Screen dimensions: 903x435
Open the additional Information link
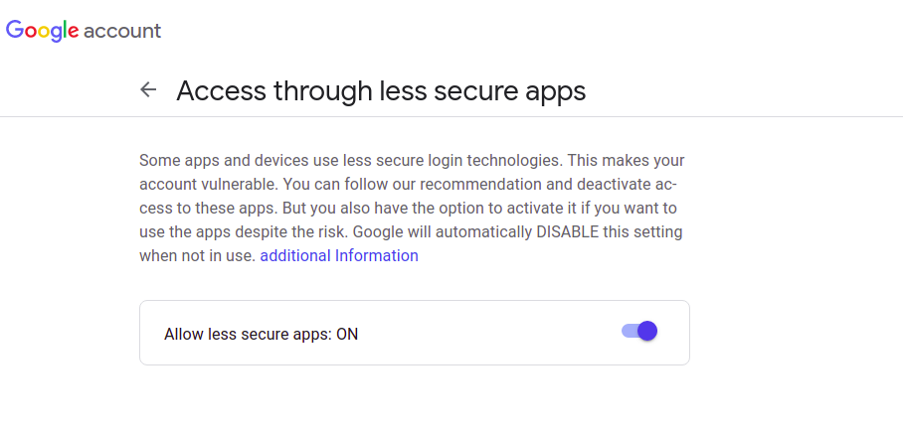tap(339, 255)
